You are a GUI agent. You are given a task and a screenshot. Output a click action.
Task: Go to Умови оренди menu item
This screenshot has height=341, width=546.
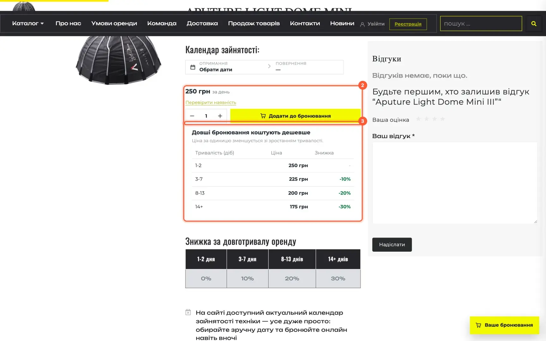pyautogui.click(x=114, y=23)
